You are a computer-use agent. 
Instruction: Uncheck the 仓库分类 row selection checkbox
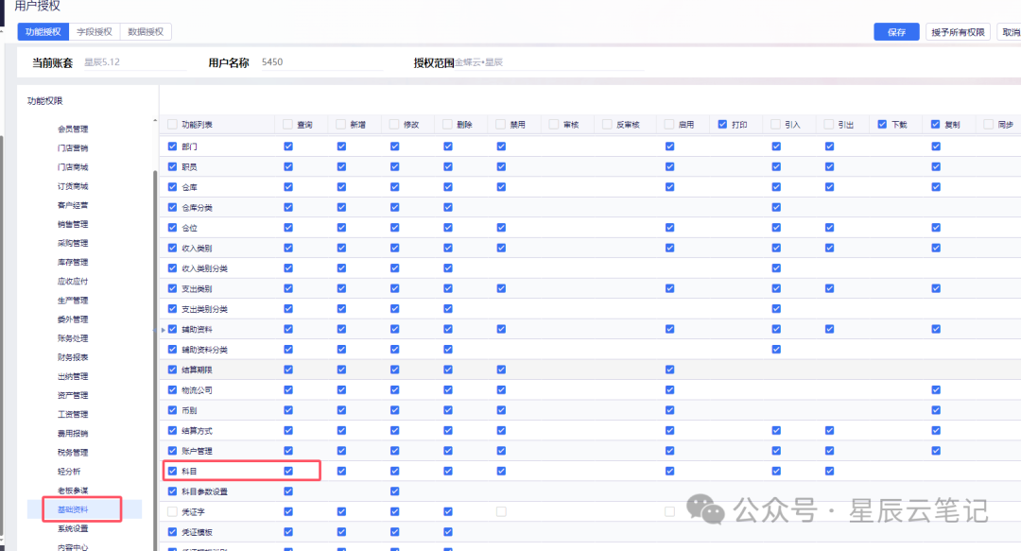(x=173, y=207)
